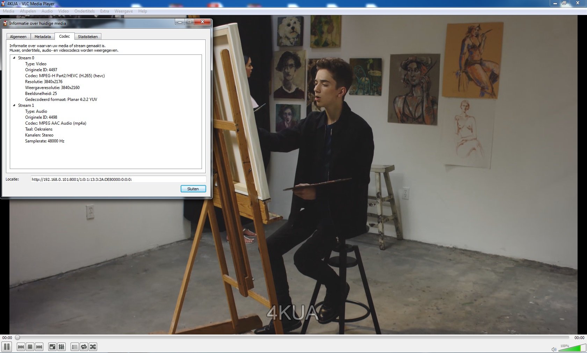Close the media information dialog
587x353 pixels.
click(x=202, y=22)
